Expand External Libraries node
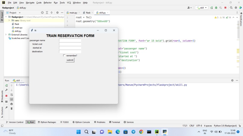243x136 pixels. (x=6, y=35)
